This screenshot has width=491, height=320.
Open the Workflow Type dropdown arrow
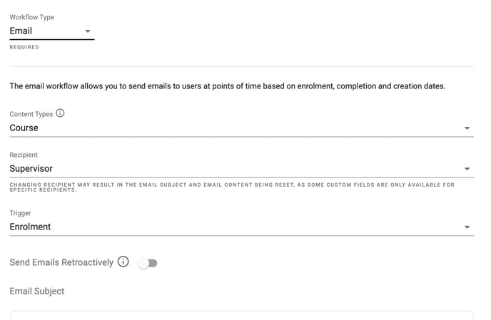click(x=88, y=31)
